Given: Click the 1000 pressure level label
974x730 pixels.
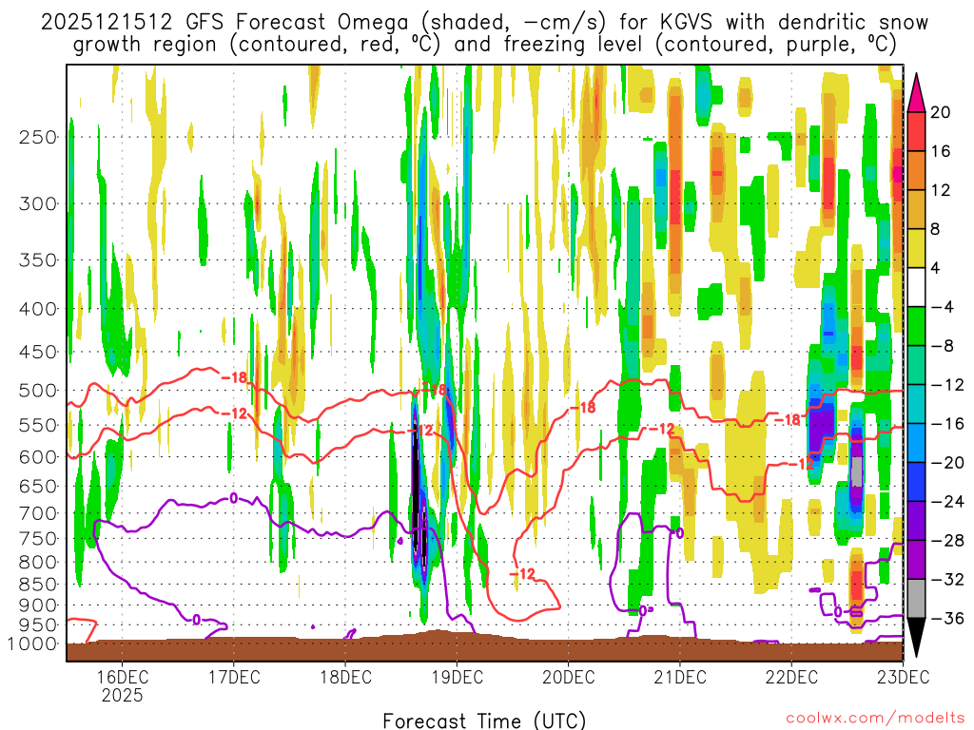Looking at the screenshot, I should click(33, 644).
